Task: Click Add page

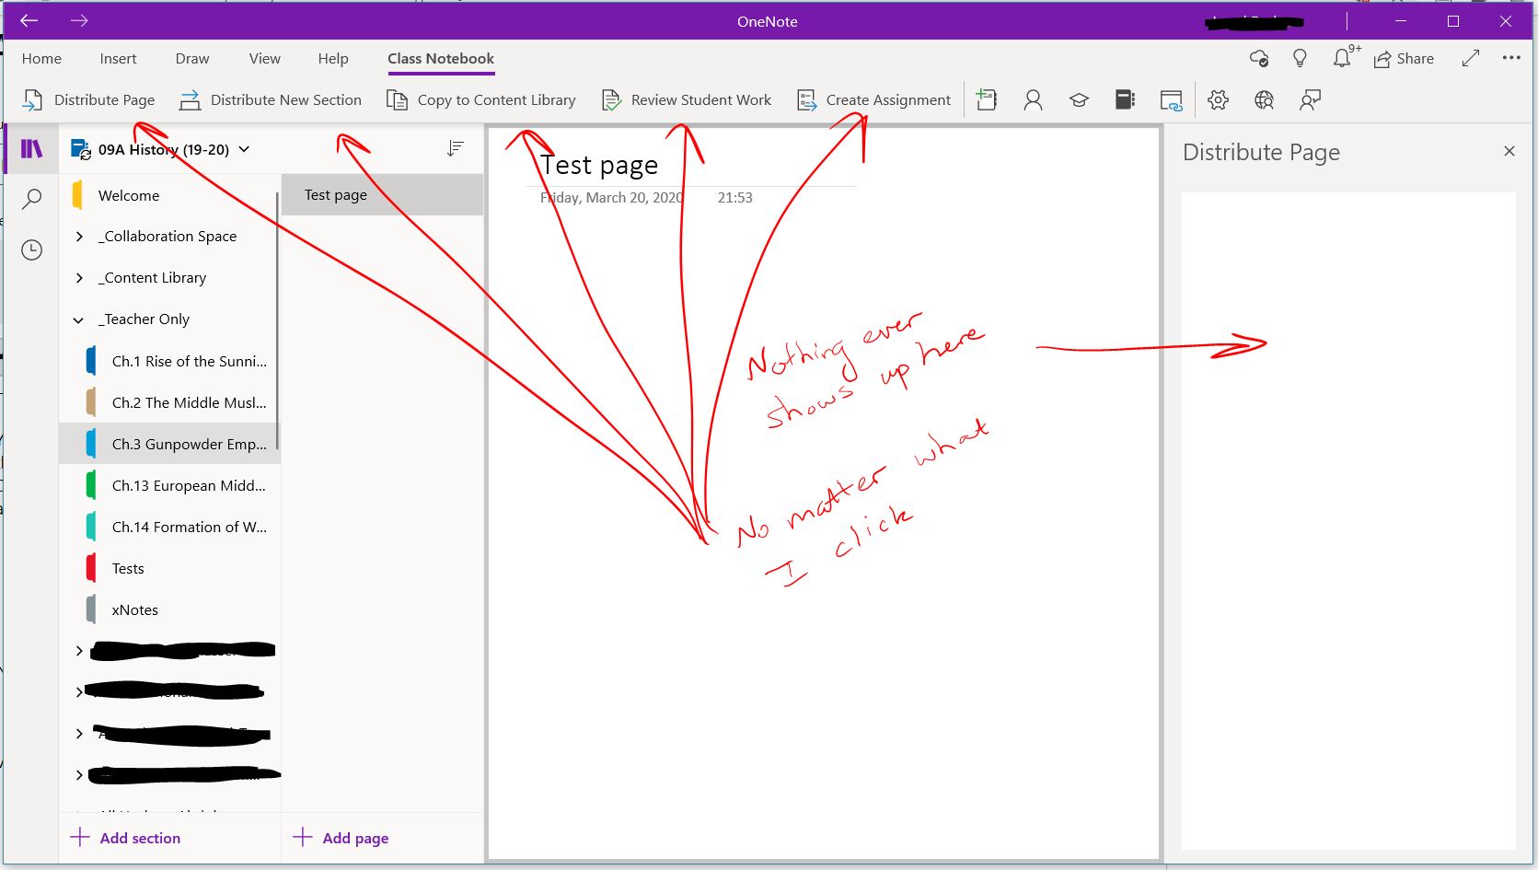Action: pyautogui.click(x=341, y=838)
